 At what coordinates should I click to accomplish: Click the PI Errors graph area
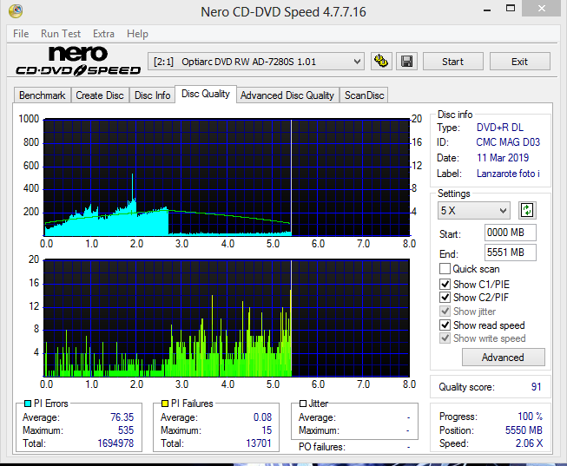tap(227, 177)
